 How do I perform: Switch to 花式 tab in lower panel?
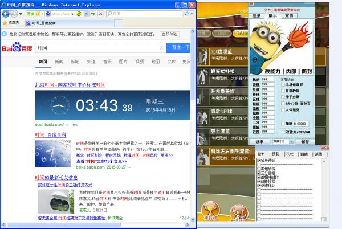[290, 154]
